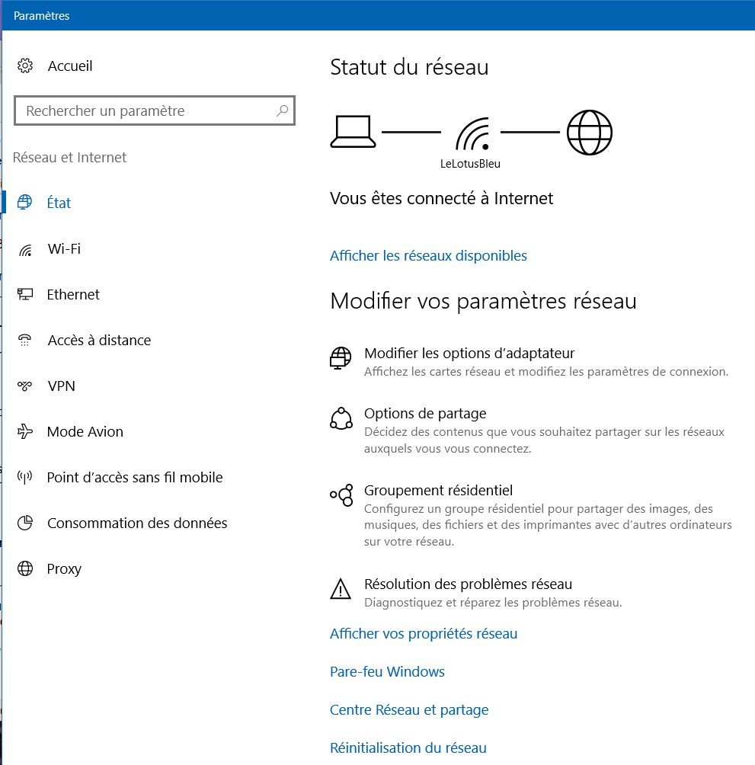
Task: Click the data usage pie icon
Action: [25, 523]
